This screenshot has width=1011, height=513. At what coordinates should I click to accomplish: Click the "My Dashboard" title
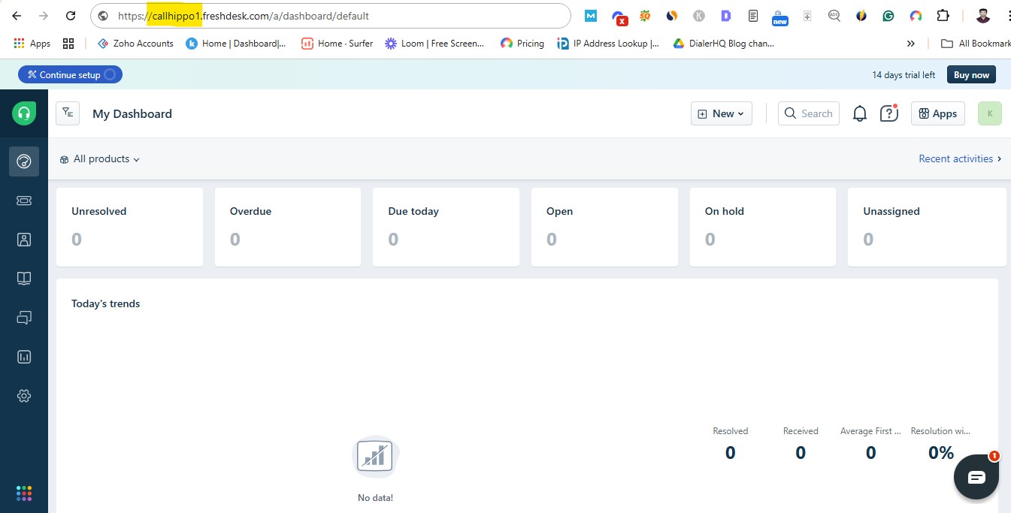click(132, 113)
